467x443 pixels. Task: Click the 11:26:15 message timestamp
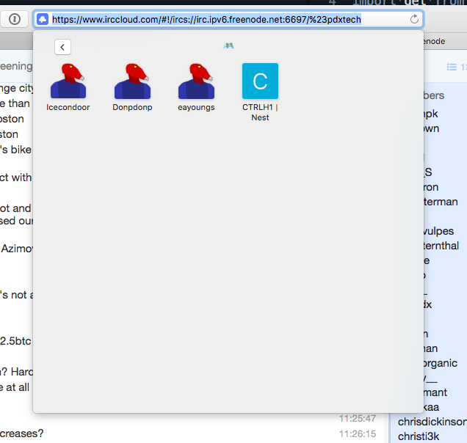tap(358, 433)
